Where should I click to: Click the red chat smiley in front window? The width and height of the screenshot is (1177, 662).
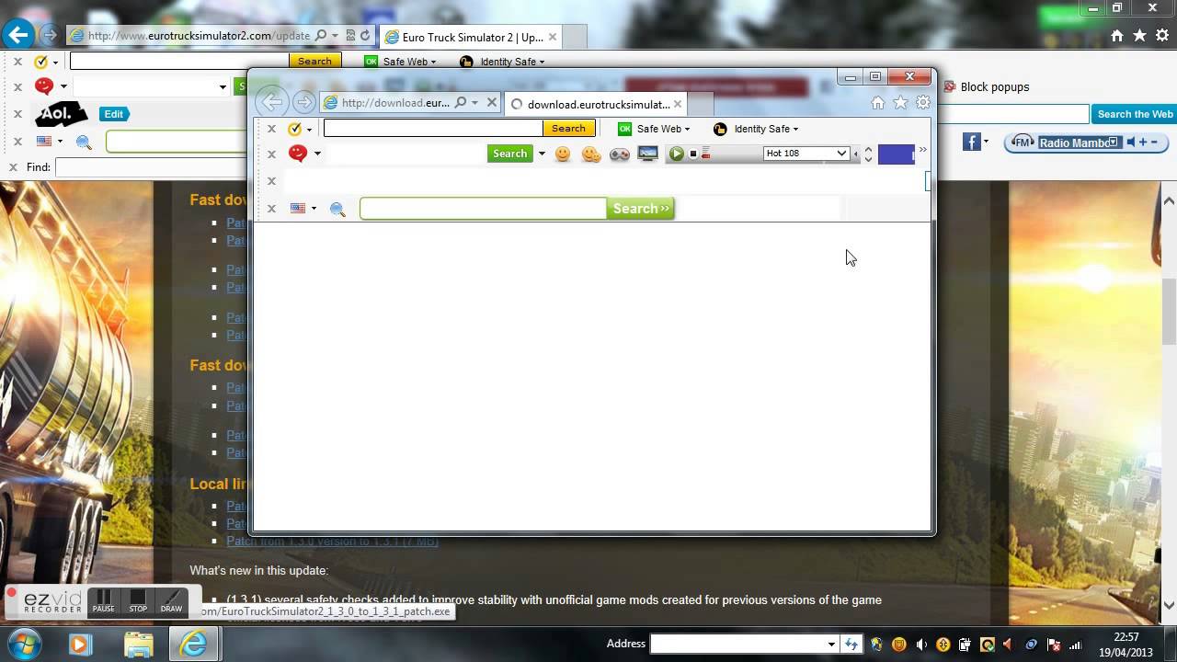(x=297, y=154)
